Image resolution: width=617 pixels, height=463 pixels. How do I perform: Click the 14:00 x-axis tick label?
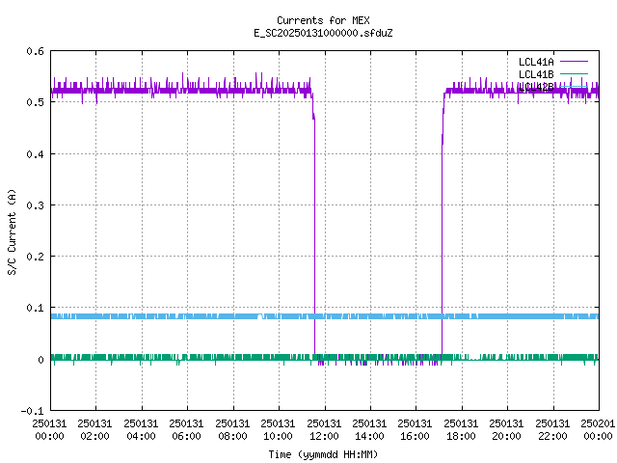(369, 436)
